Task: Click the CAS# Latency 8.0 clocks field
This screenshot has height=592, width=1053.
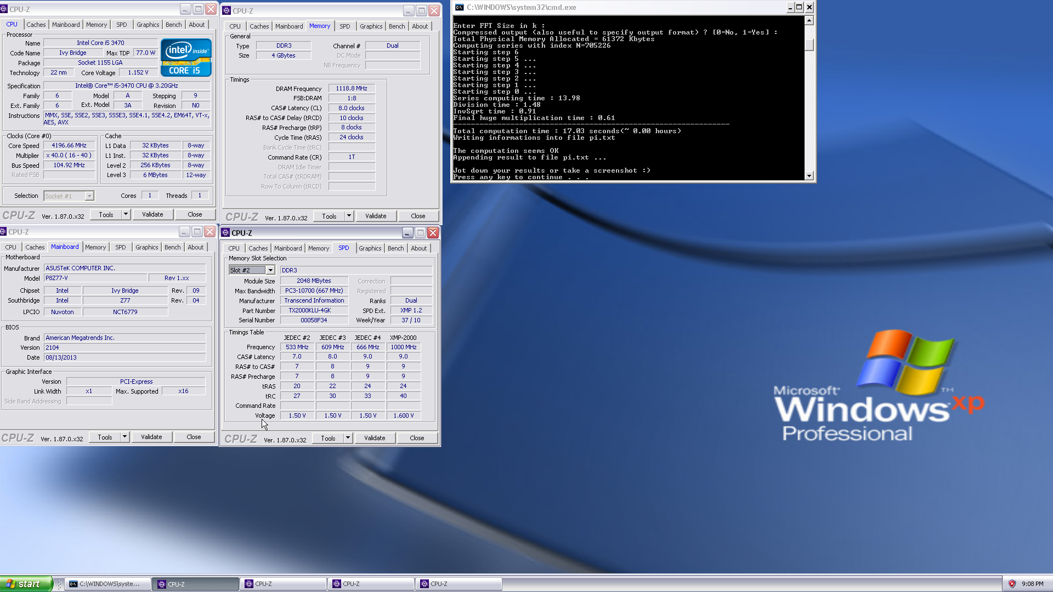Action: pos(352,108)
